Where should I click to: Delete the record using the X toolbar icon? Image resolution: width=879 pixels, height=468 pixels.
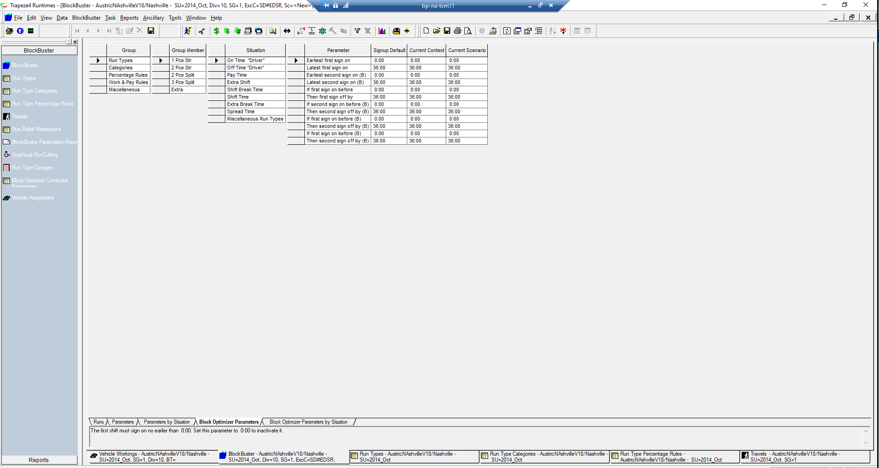tap(139, 31)
